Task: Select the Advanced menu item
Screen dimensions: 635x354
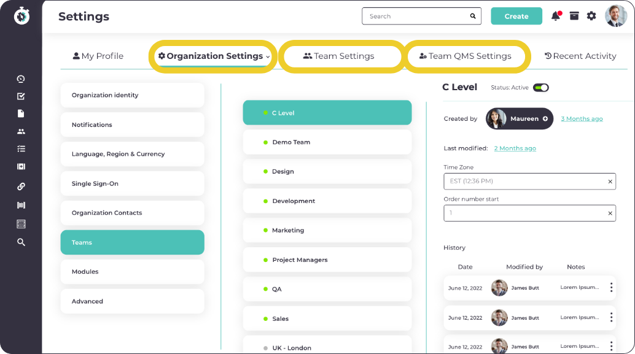Action: [133, 301]
